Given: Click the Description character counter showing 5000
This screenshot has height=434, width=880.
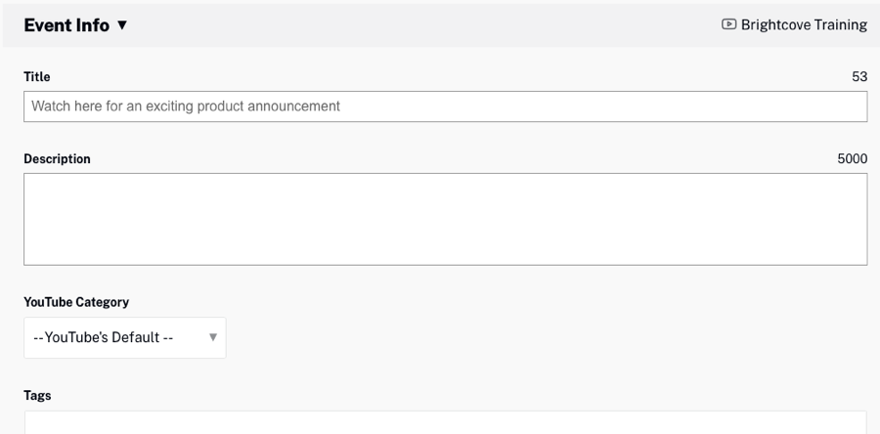Looking at the screenshot, I should pos(852,159).
